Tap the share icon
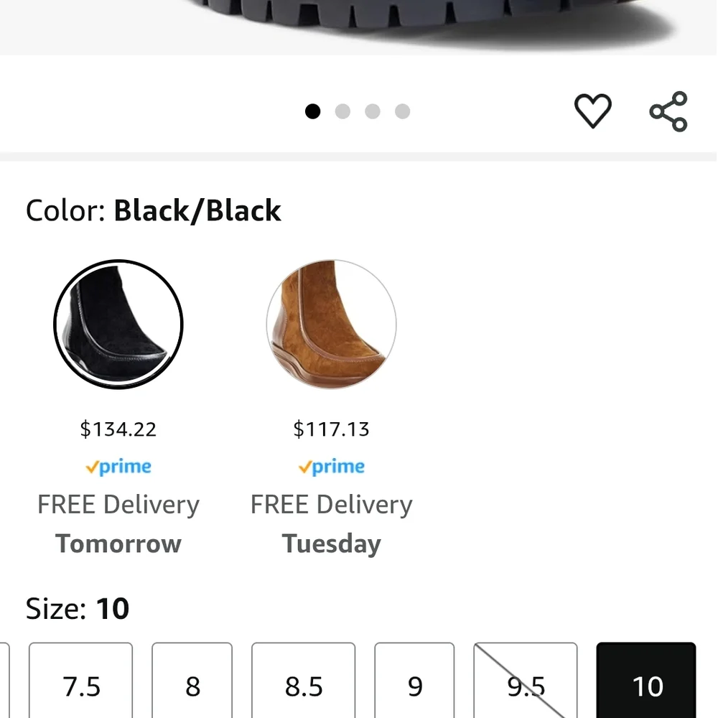Viewport: 718px width, 718px height. [668, 111]
